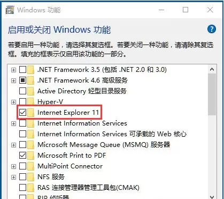Select Internet Information Services 可承载的 Web 核心 entry

pos(112,134)
